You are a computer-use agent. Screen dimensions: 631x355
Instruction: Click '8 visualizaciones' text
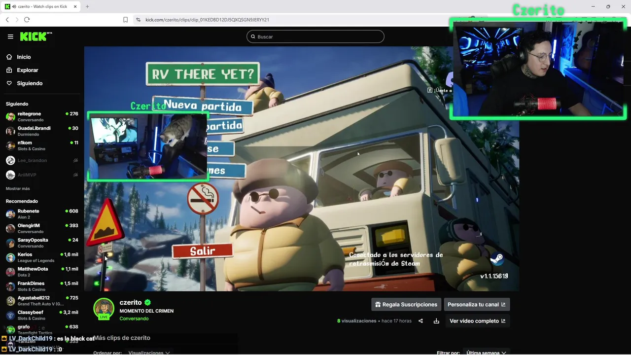357,321
